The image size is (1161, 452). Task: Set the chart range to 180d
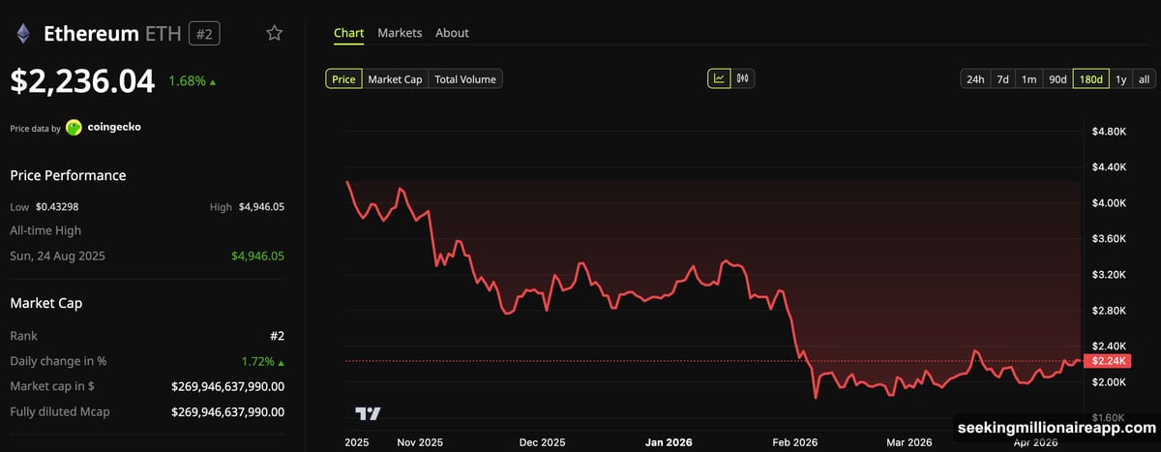[x=1091, y=79]
